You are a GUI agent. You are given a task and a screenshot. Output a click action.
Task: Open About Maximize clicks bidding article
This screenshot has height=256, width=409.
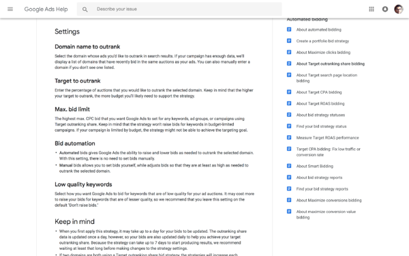[323, 53]
